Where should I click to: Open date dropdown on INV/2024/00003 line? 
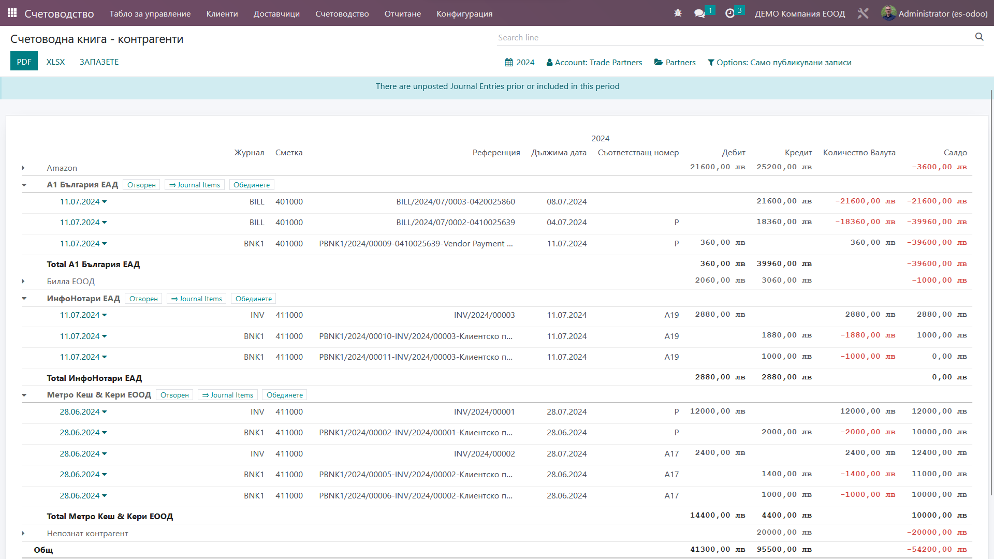pos(83,315)
